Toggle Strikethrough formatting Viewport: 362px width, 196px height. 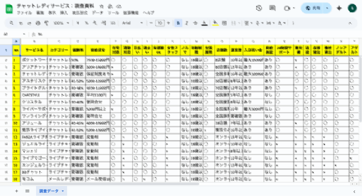click(195, 23)
